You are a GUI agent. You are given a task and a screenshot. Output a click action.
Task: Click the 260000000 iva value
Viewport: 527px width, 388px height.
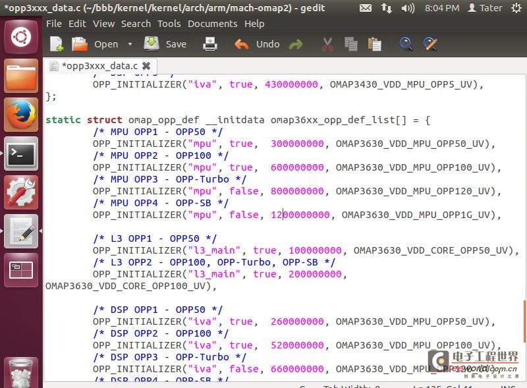click(297, 321)
